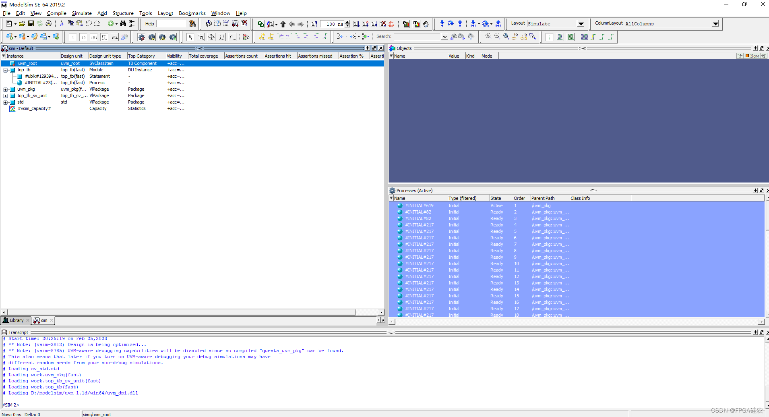Open the Add icon dropdown arrow

116,24
